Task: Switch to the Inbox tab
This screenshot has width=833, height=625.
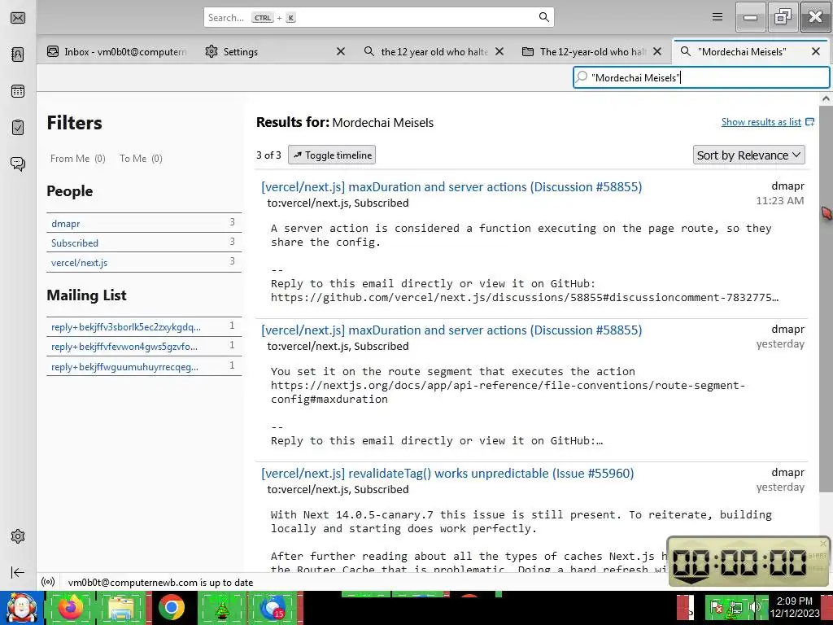Action: click(x=116, y=51)
